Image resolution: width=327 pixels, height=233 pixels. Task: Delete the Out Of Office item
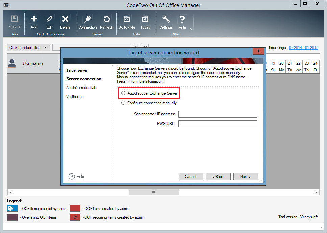coord(65,22)
